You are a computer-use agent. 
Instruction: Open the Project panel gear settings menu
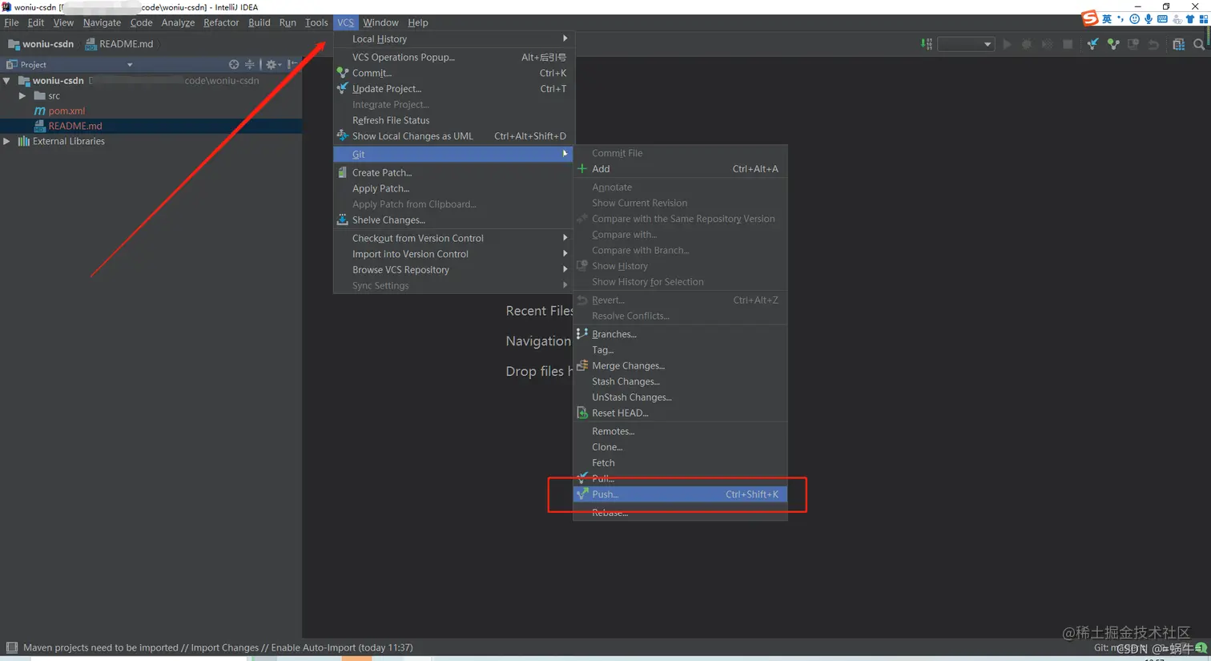point(272,64)
